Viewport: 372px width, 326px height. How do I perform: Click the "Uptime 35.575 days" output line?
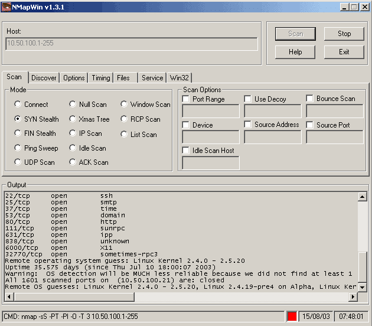coord(110,267)
